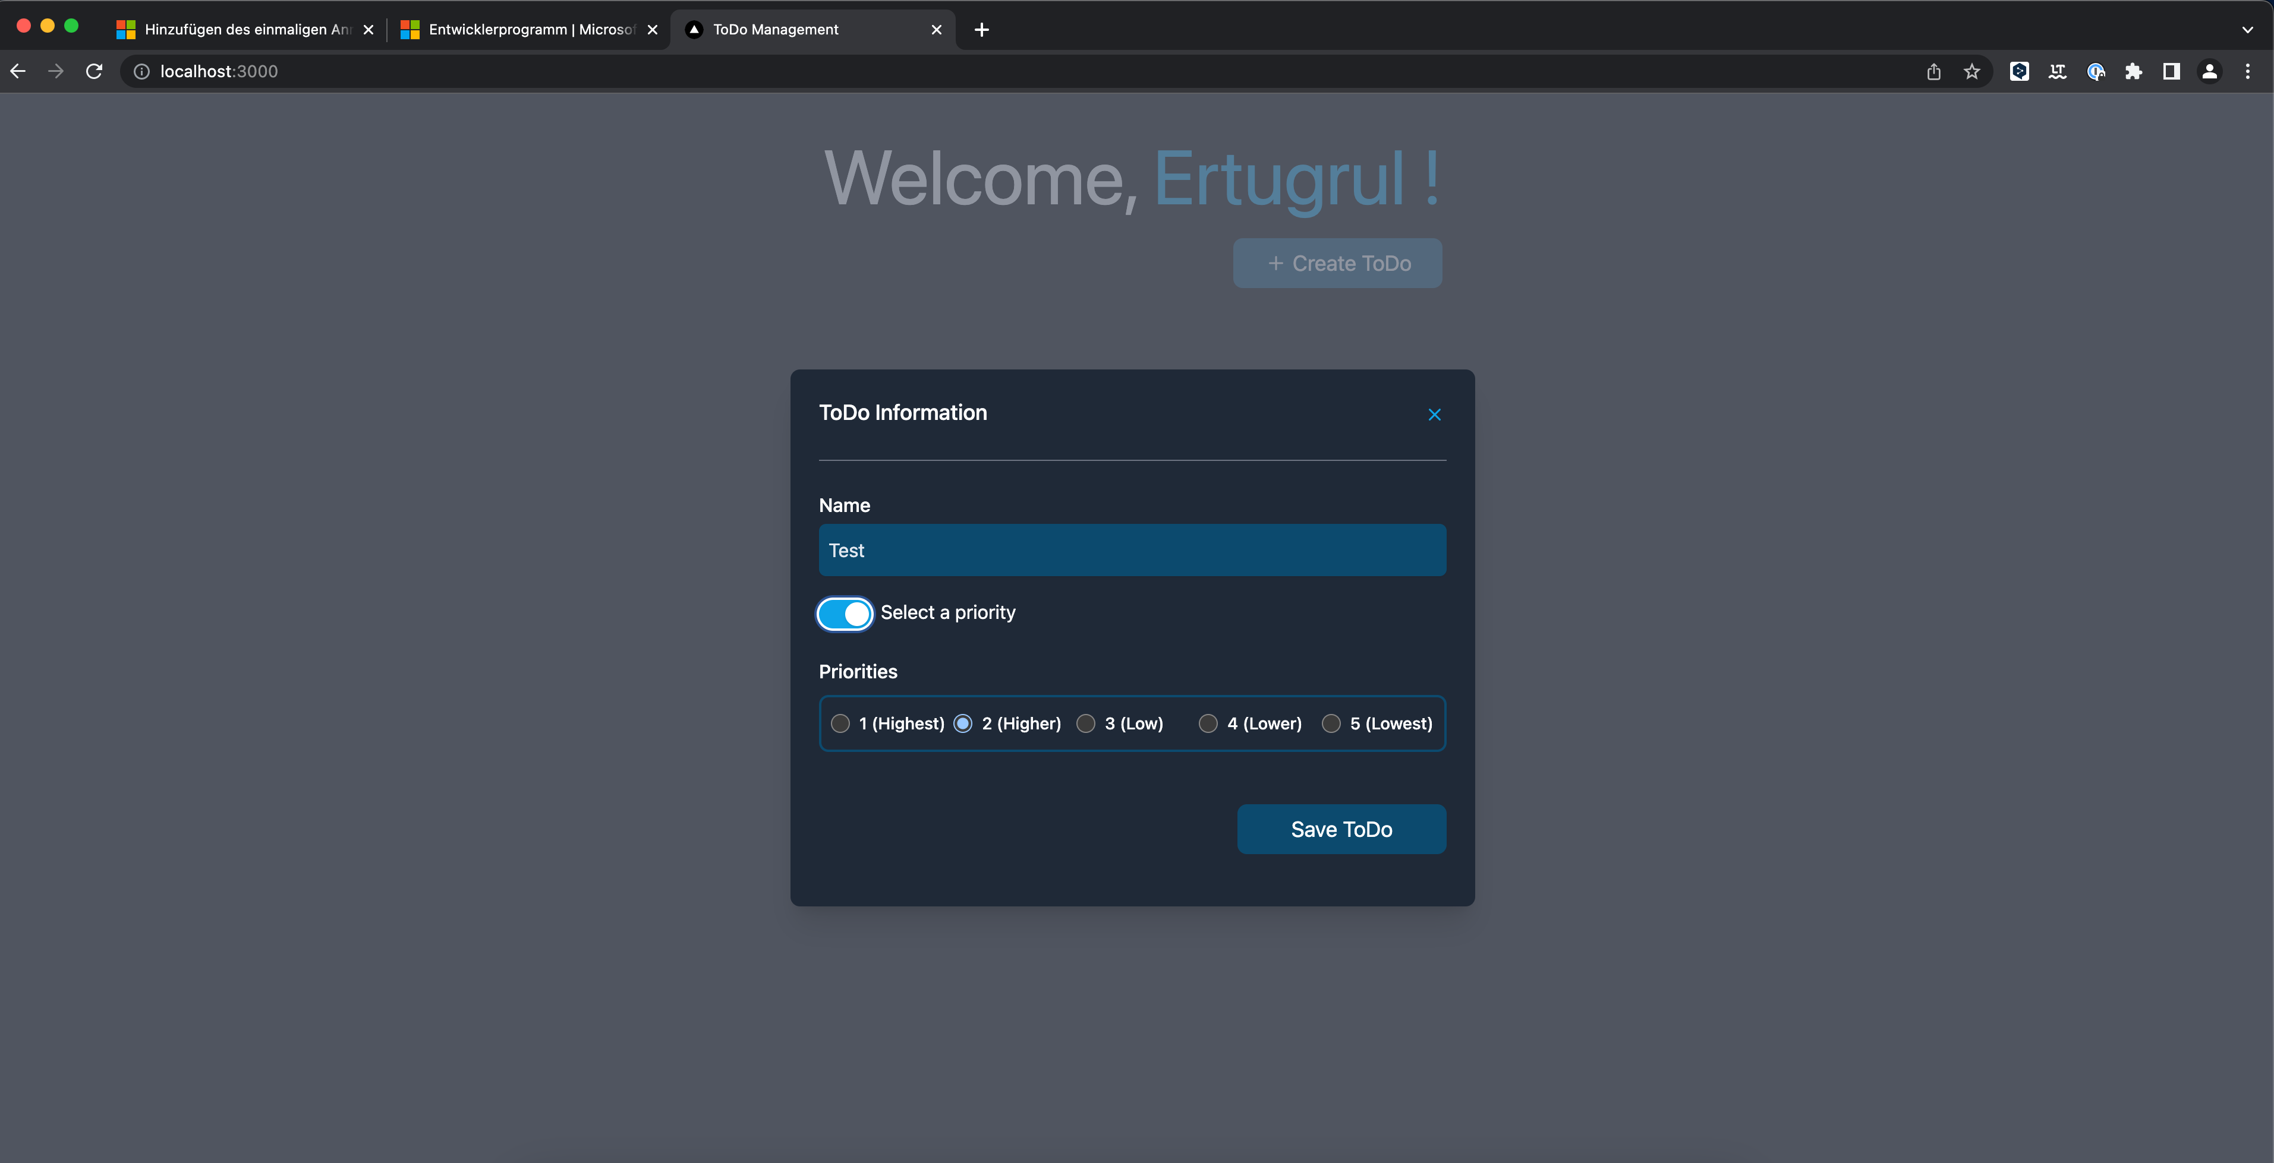Select the 5 (Lowest) priority option
2274x1163 pixels.
(x=1331, y=723)
